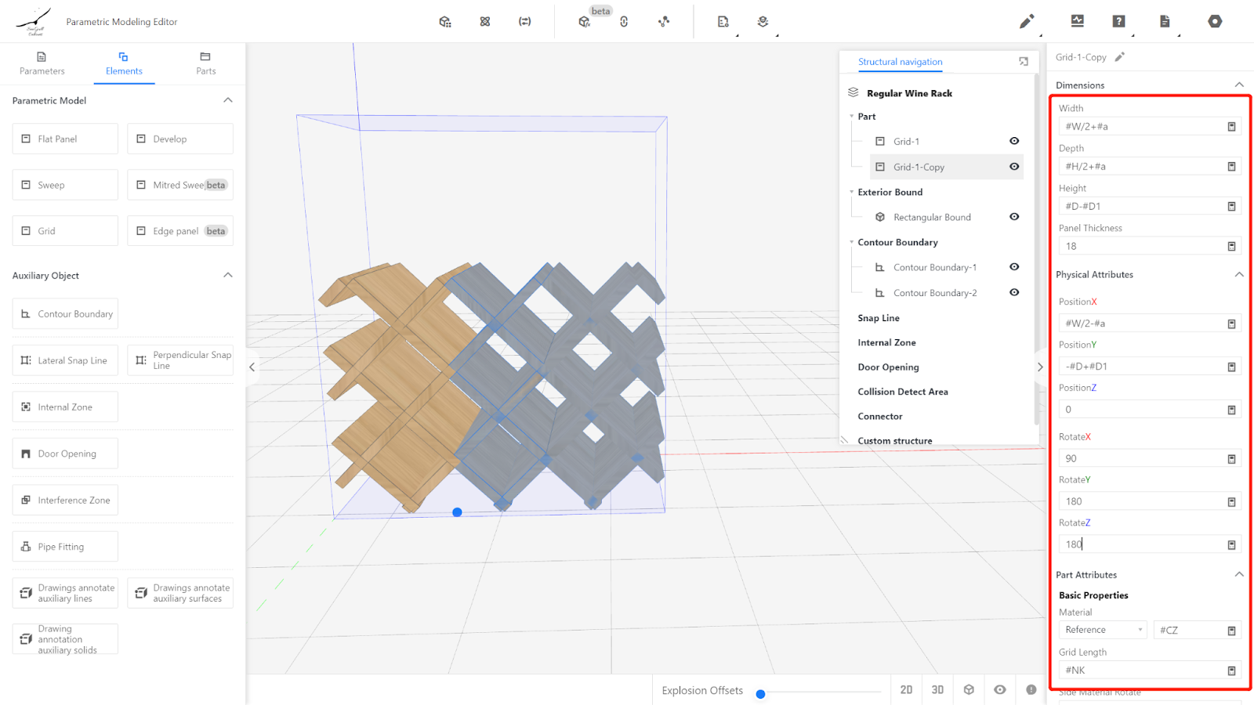Switch to the Parameters tab
Viewport: 1254px width, 705px height.
tap(42, 63)
